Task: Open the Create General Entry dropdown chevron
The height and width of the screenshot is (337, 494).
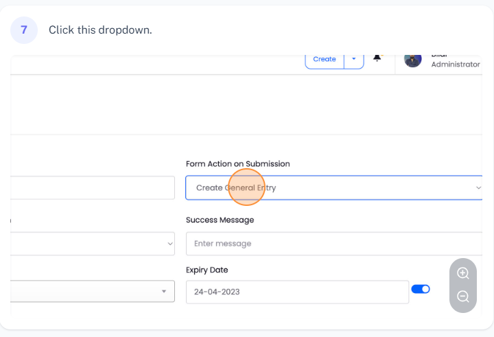Action: pyautogui.click(x=478, y=188)
